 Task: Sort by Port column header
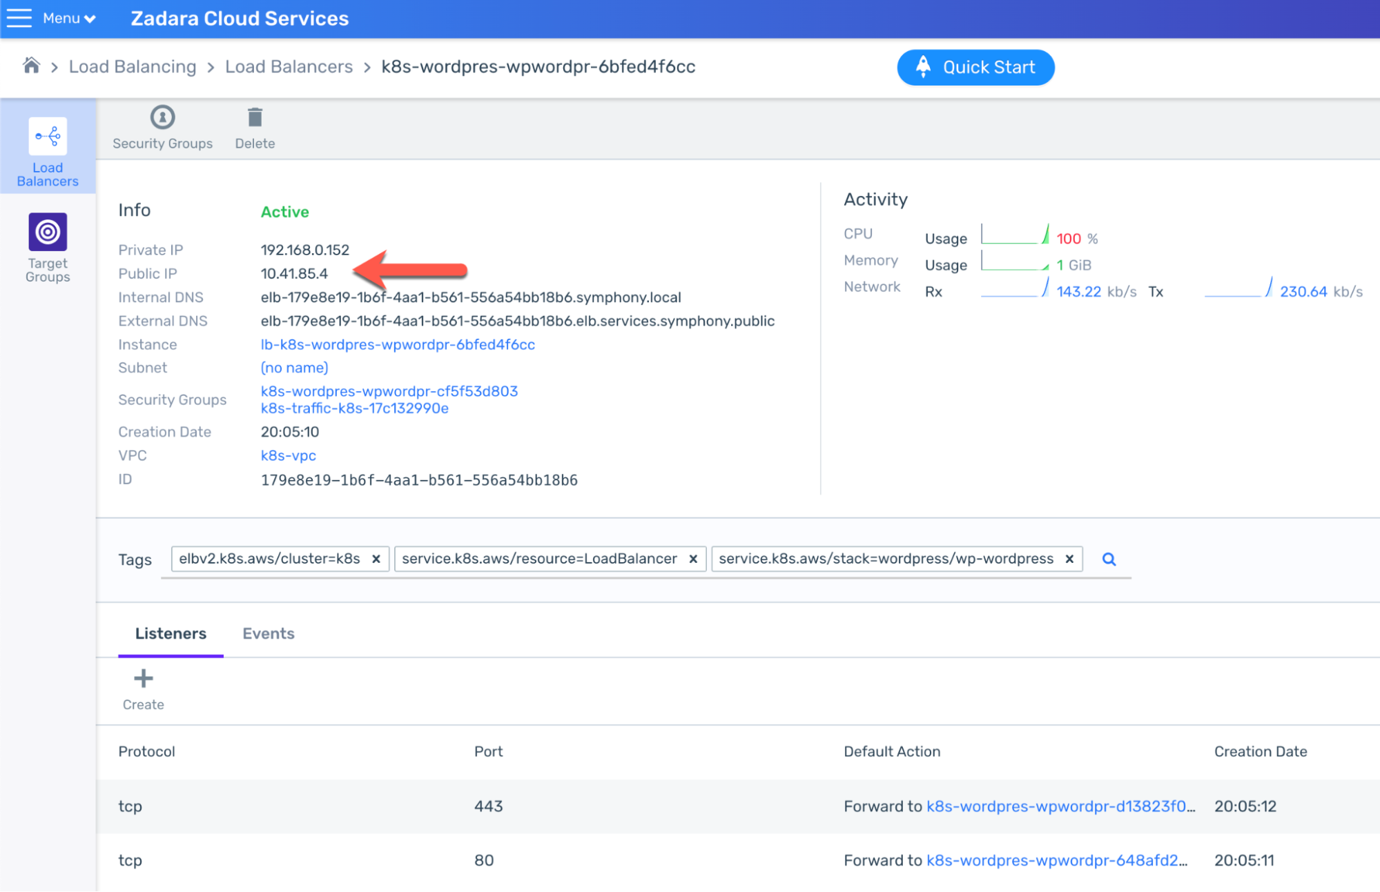coord(488,751)
